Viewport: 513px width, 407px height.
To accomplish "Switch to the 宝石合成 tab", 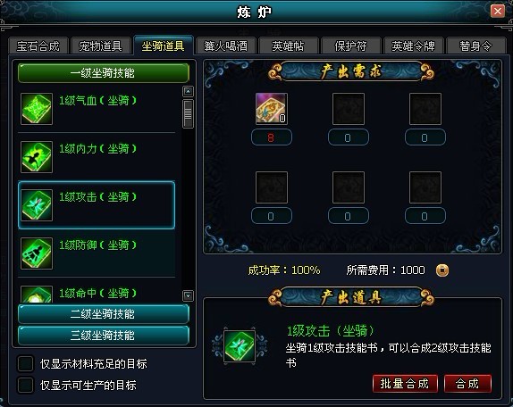I will coord(38,46).
